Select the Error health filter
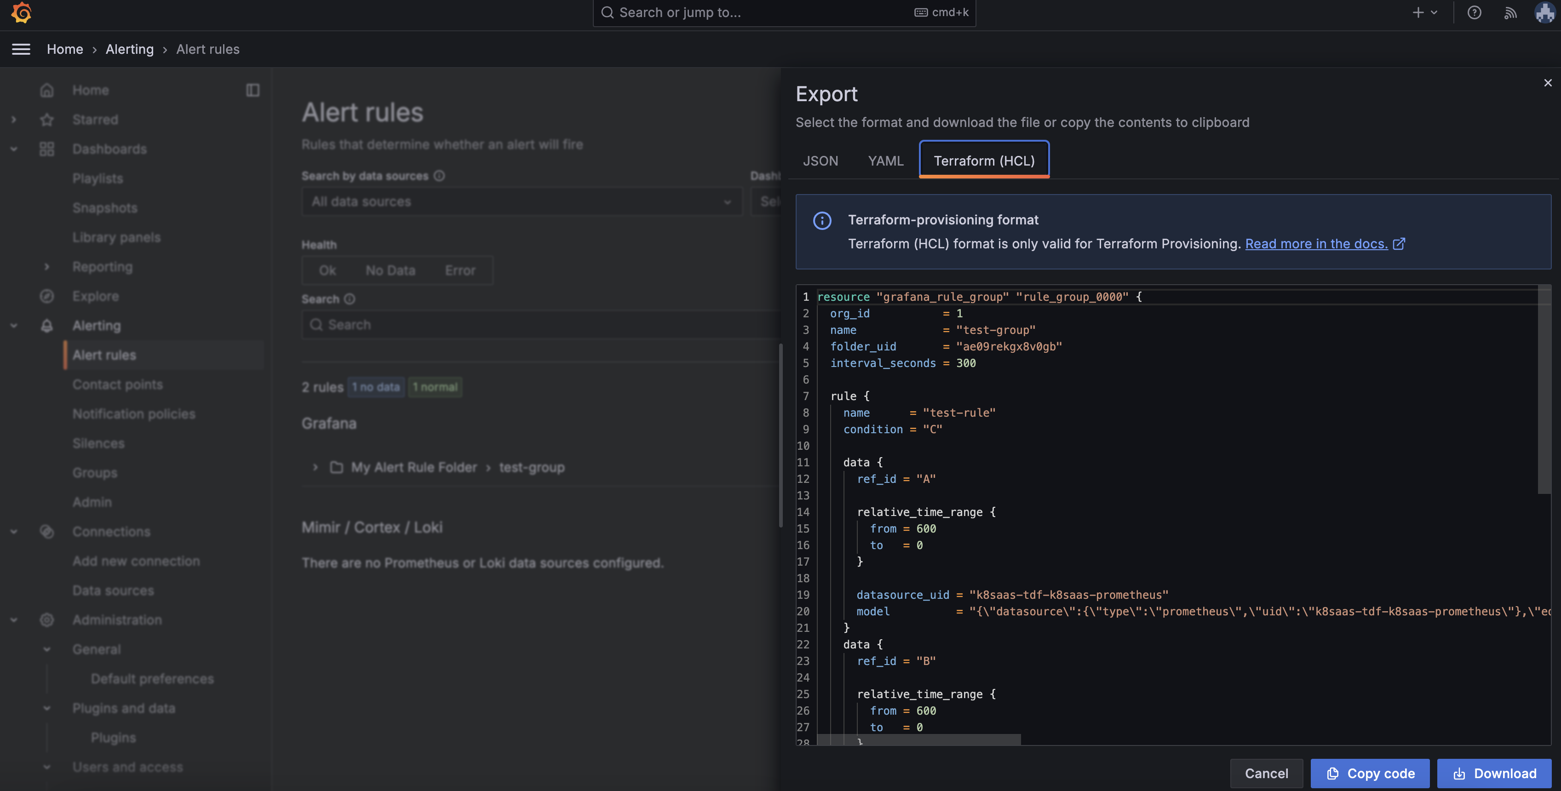The height and width of the screenshot is (791, 1561). [x=460, y=270]
